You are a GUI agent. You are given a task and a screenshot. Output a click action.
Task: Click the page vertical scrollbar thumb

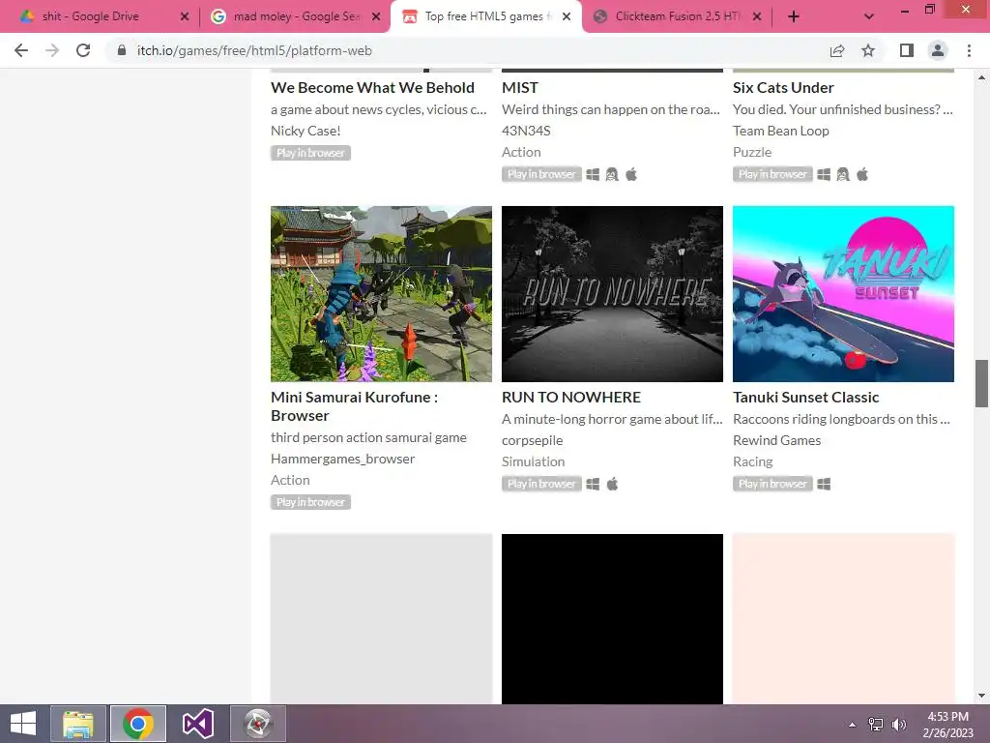981,383
